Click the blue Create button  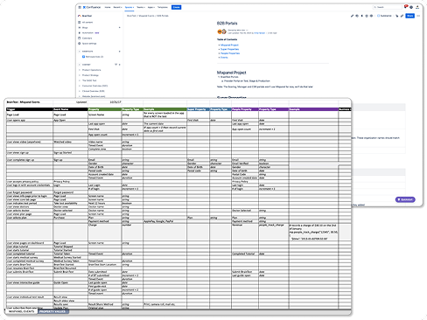(x=176, y=7)
